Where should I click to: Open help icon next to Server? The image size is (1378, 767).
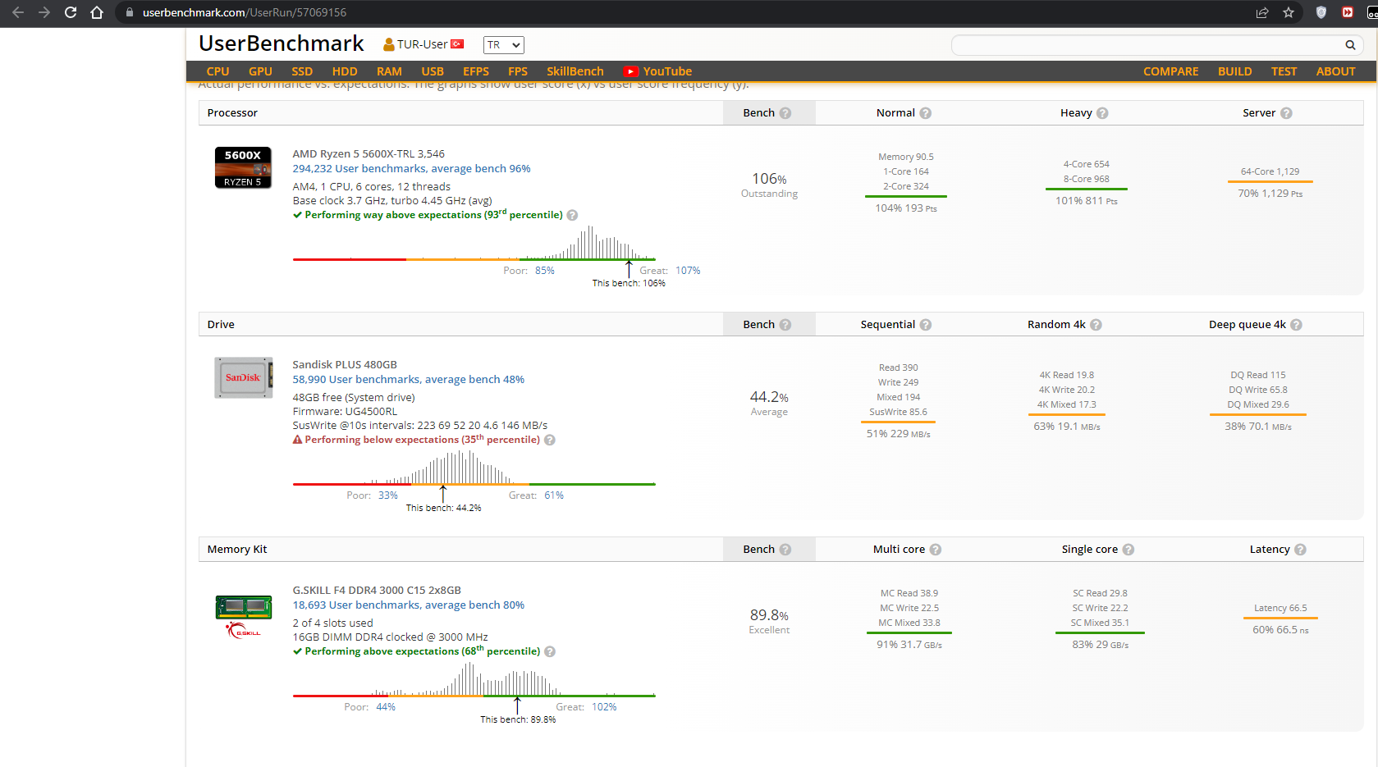tap(1286, 113)
